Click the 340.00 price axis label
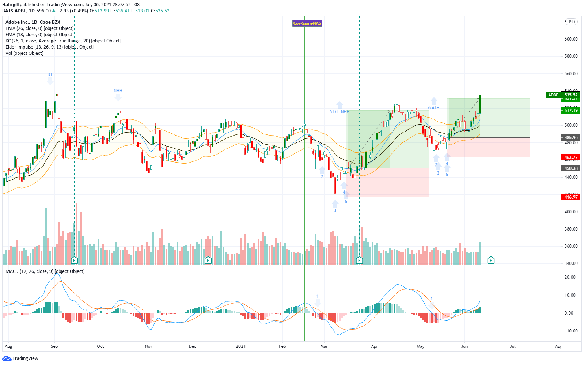Image resolution: width=584 pixels, height=365 pixels. click(x=571, y=263)
